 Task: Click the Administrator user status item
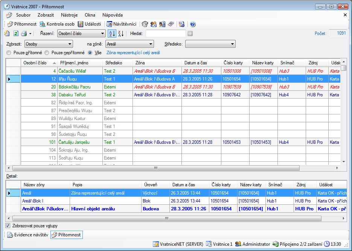click(x=253, y=244)
